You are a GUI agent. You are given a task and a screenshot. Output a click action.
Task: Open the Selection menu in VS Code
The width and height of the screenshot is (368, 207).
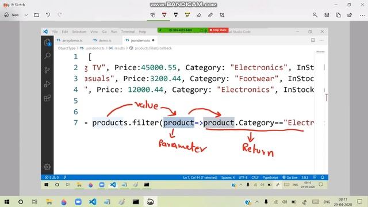click(x=79, y=32)
